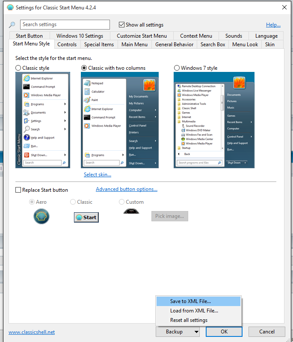Open the Menu Look tab
Viewport: 293px width, 342px height.
point(245,45)
